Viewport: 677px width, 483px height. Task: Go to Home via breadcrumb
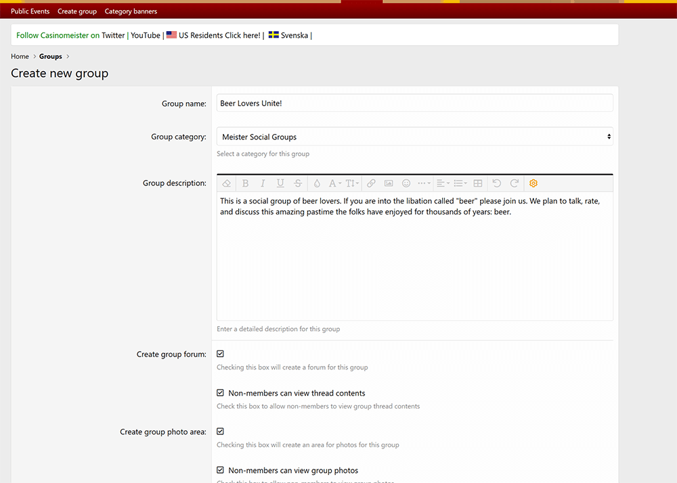coord(20,57)
